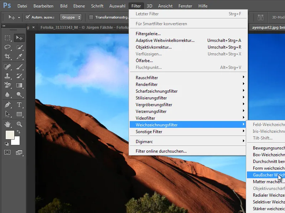Open the Bearbeiten menu

(x=43, y=6)
